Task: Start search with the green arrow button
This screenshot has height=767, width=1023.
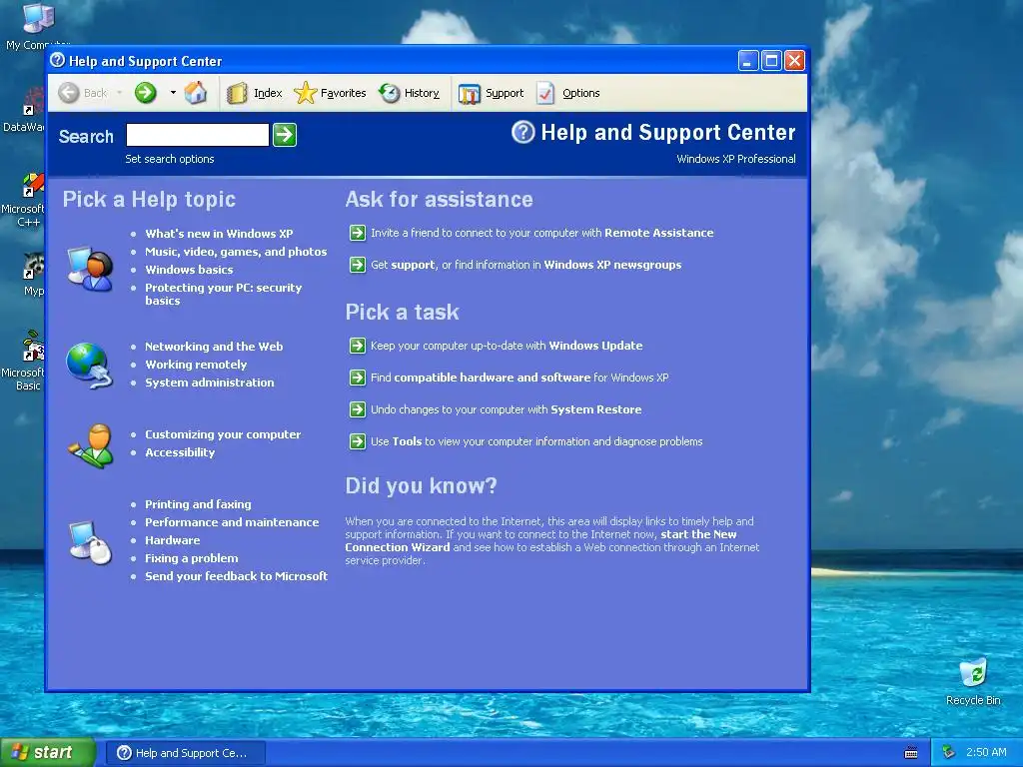Action: [x=285, y=135]
